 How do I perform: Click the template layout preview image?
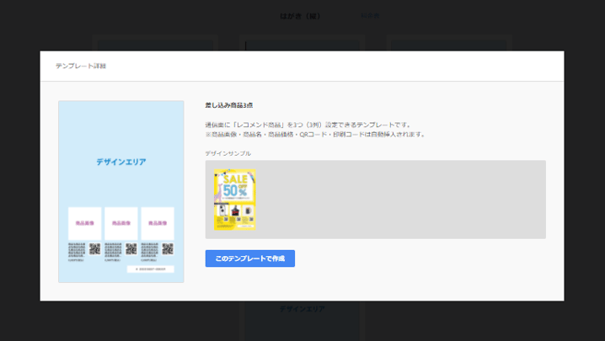[x=121, y=192]
